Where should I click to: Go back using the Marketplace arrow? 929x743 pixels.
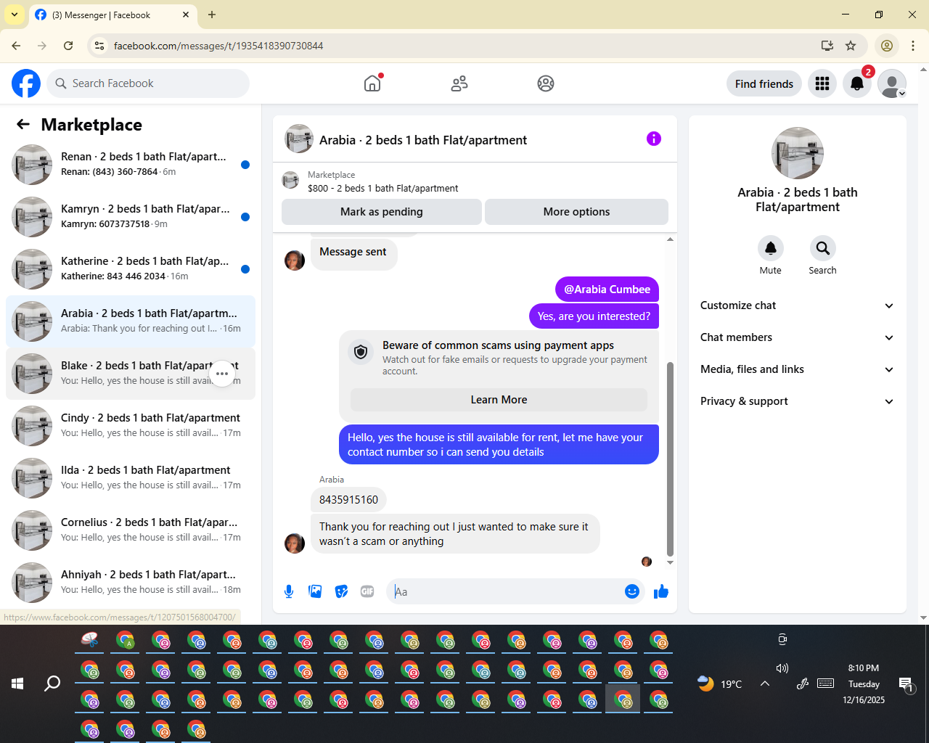[x=23, y=125]
